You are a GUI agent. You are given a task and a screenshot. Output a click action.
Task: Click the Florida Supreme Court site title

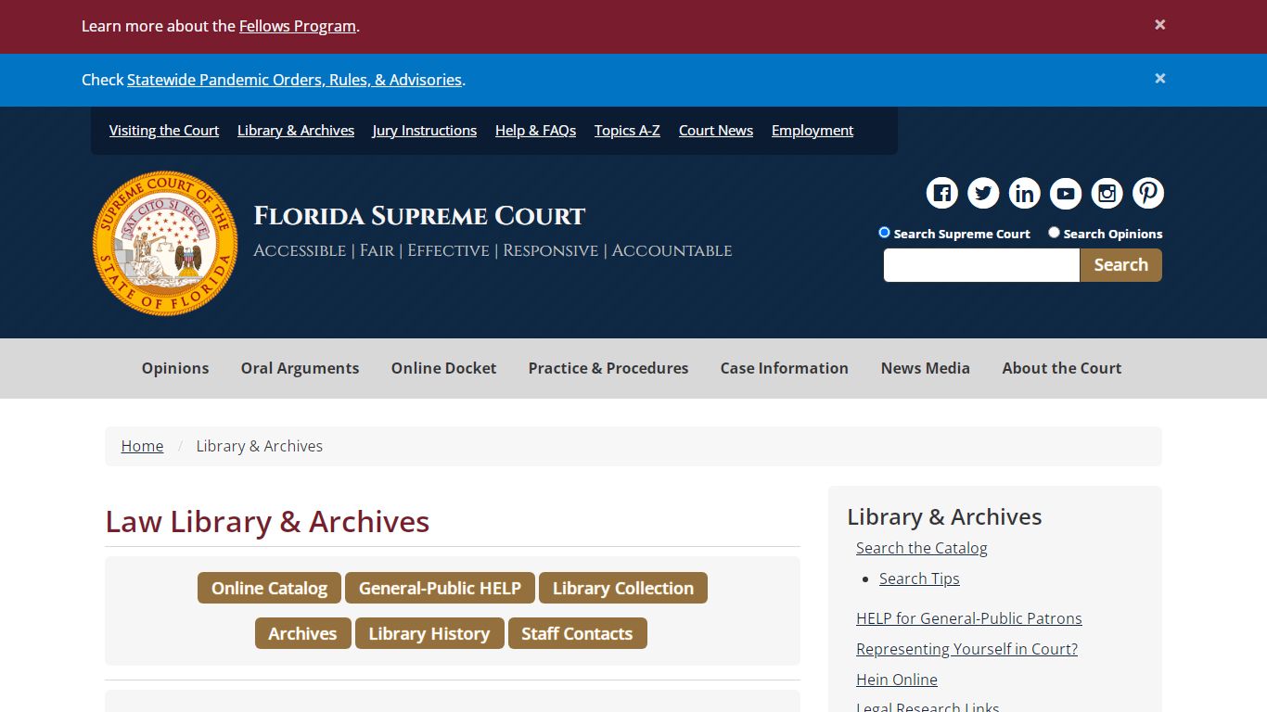click(x=419, y=216)
